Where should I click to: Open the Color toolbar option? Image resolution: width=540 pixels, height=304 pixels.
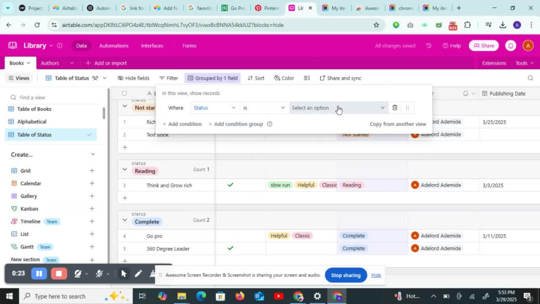pyautogui.click(x=284, y=78)
